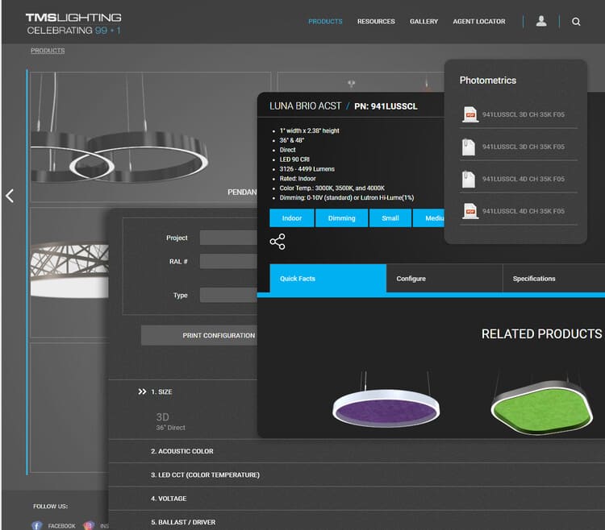Click PRINT CONFIGURATION button
This screenshot has width=605, height=530.
tap(199, 336)
